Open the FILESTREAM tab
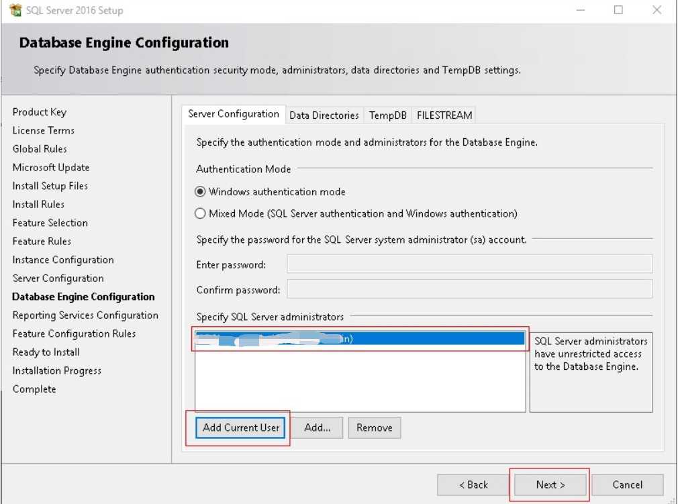 pos(444,115)
